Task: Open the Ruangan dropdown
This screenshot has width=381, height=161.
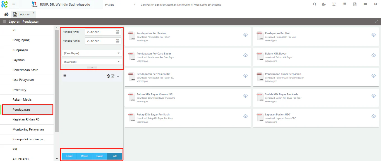Action: [92, 61]
